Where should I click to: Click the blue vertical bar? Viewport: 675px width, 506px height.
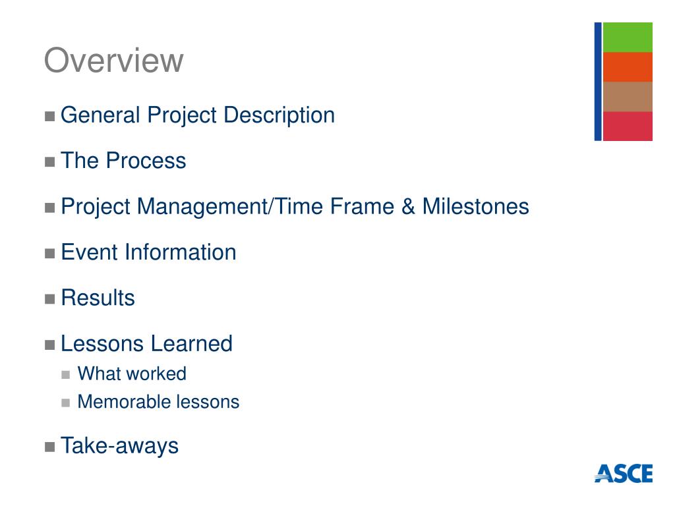(598, 81)
